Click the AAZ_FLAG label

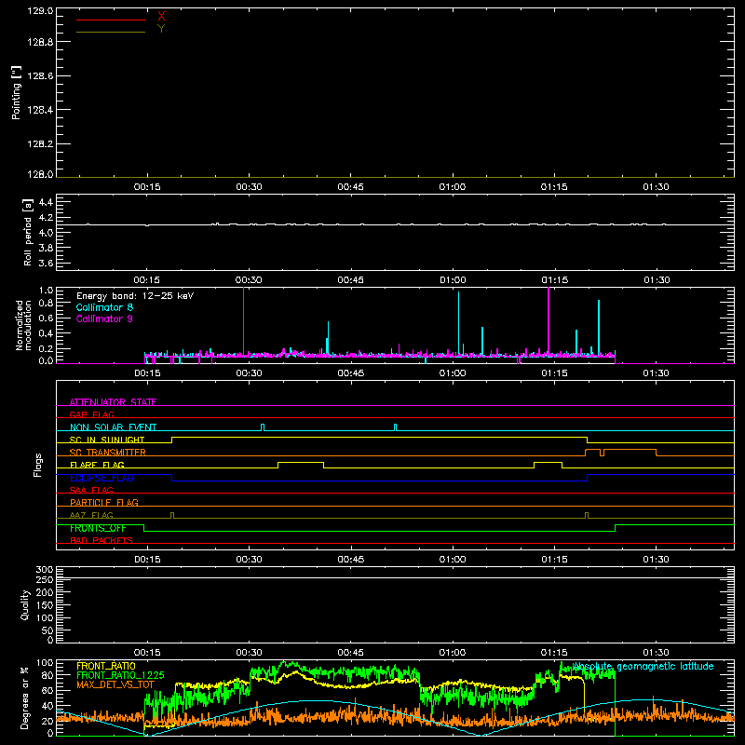[91, 515]
